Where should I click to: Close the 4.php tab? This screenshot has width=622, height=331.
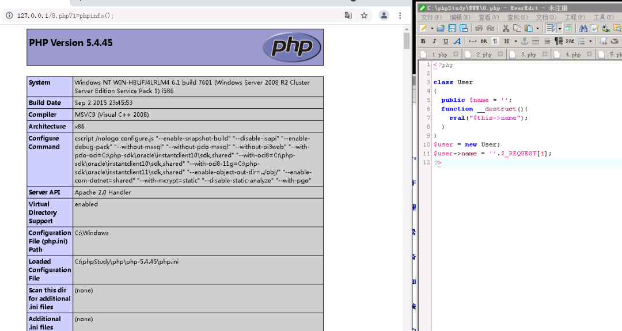click(590, 54)
